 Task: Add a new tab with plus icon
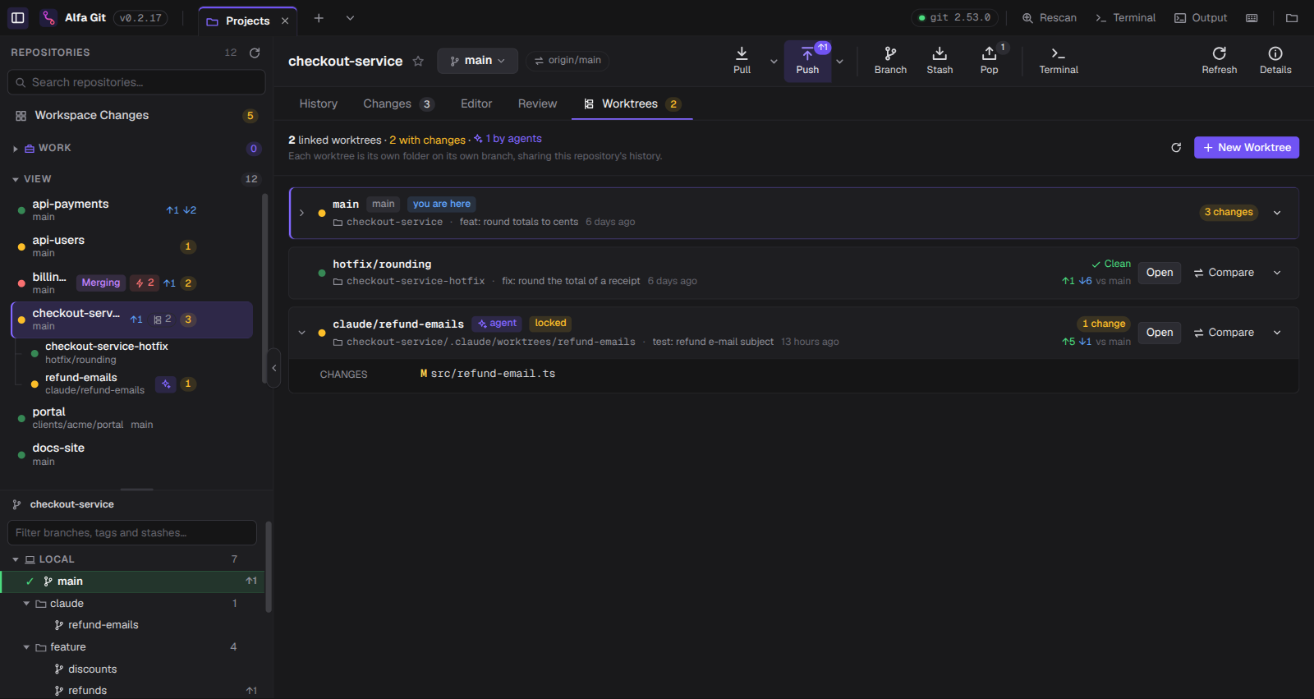(x=319, y=18)
